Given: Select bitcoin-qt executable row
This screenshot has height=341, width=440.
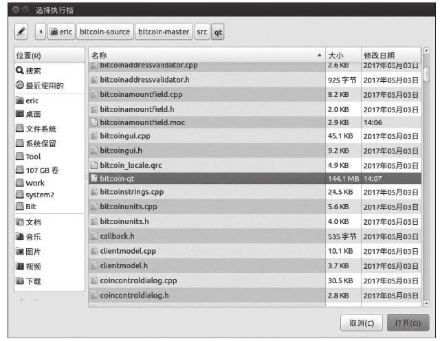Looking at the screenshot, I should click(x=255, y=179).
